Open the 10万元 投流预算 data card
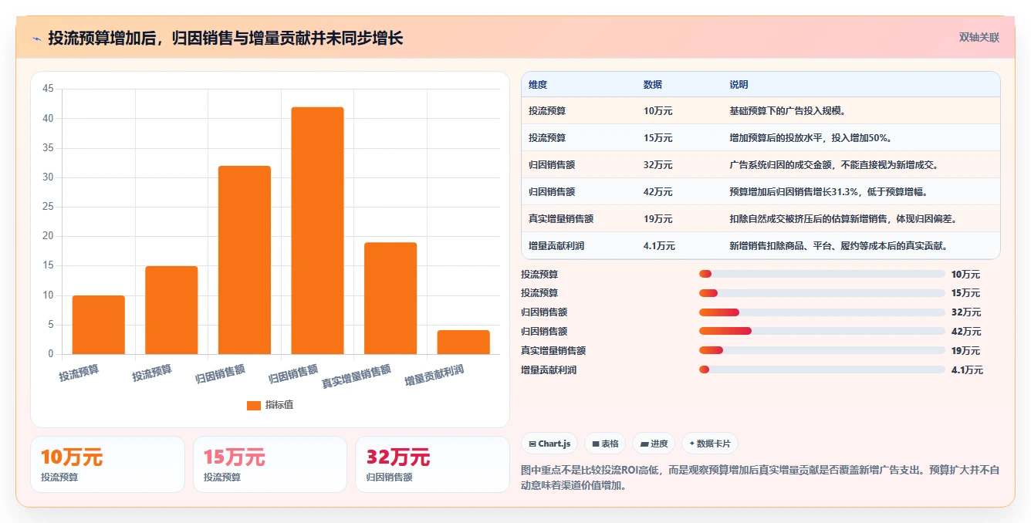Screen dimensions: 1031x523 point(107,464)
